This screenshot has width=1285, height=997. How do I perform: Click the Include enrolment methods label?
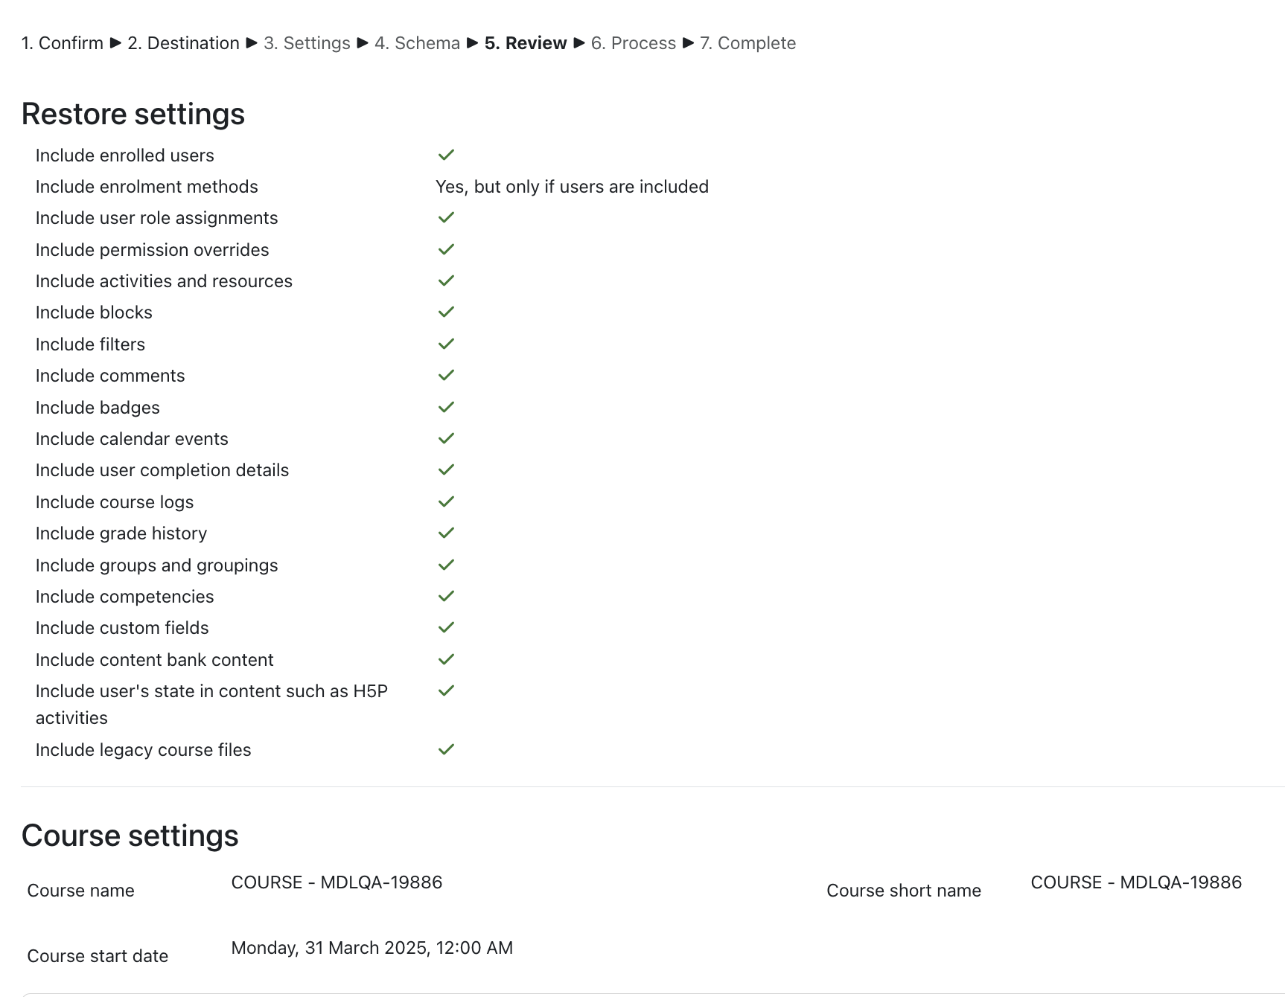click(147, 187)
